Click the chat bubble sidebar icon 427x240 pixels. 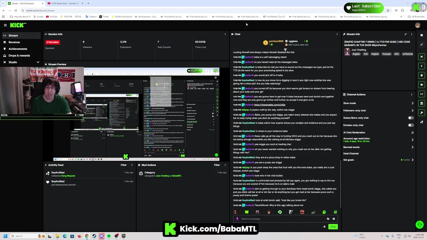tap(422, 85)
